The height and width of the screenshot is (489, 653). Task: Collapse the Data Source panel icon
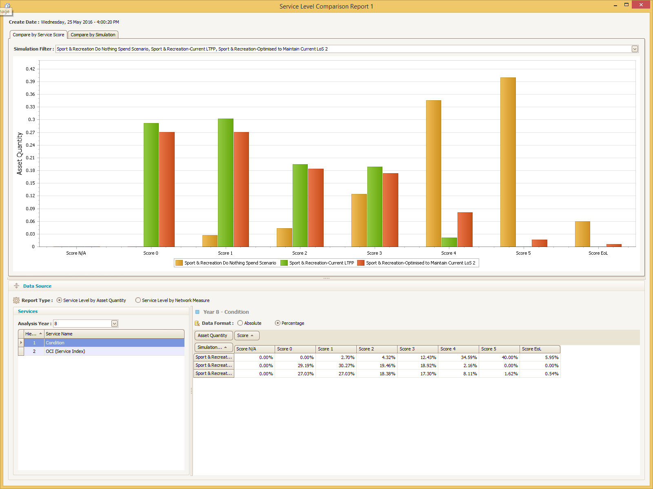(x=17, y=286)
